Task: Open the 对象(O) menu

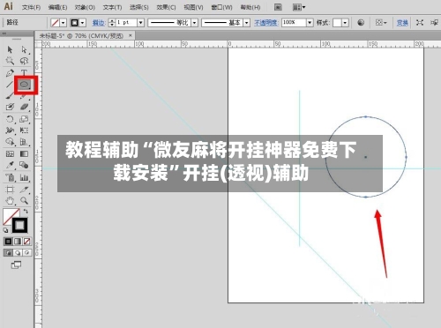Action: click(85, 7)
